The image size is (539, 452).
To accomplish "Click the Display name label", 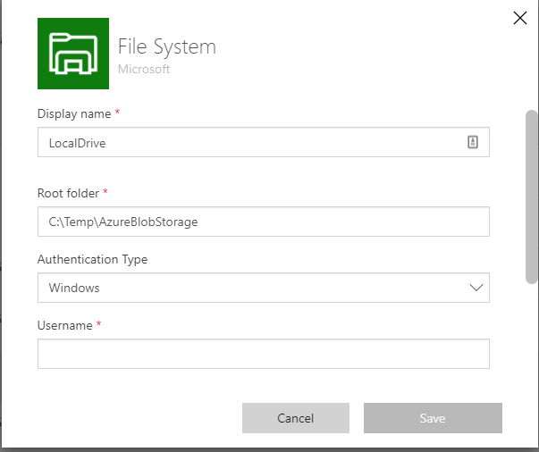I will (74, 113).
